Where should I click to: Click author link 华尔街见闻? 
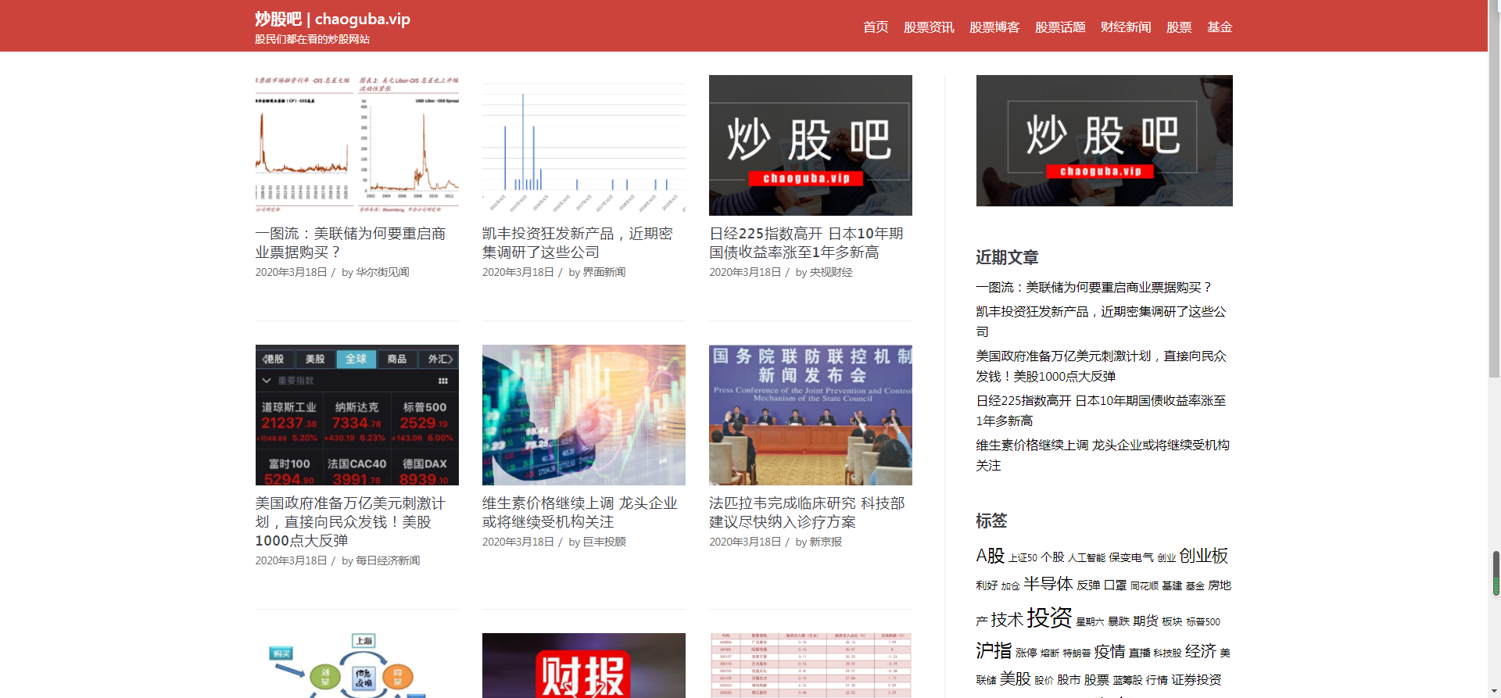click(382, 272)
